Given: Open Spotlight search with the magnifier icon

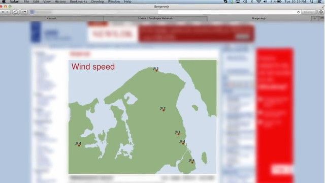Looking at the screenshot, I should point(311,2).
